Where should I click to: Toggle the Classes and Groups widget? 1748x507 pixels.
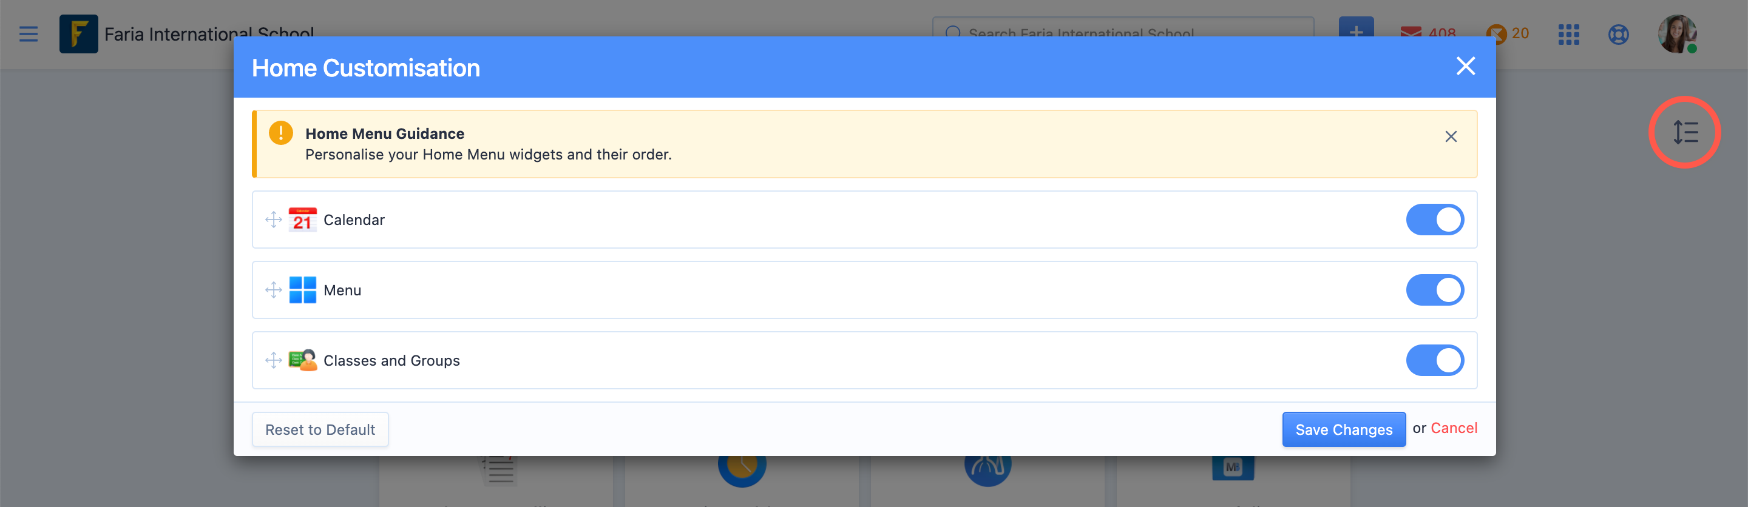(x=1434, y=361)
